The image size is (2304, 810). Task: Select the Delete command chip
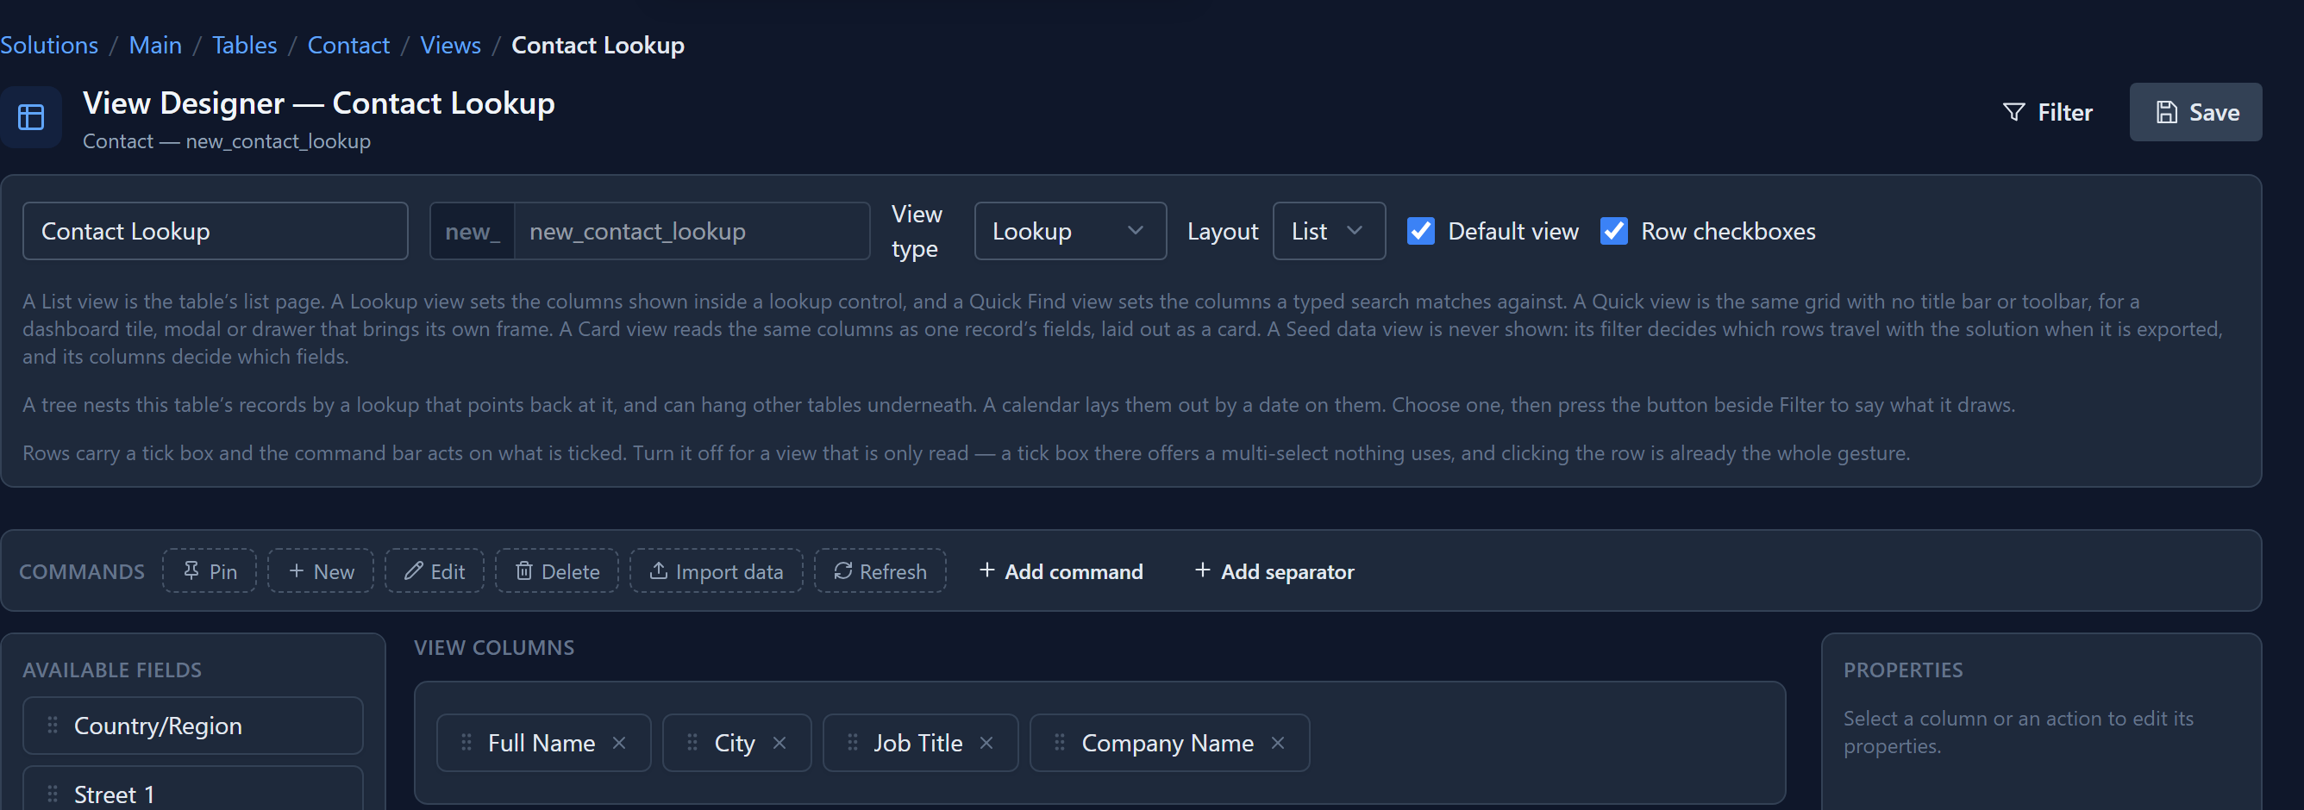(x=557, y=571)
